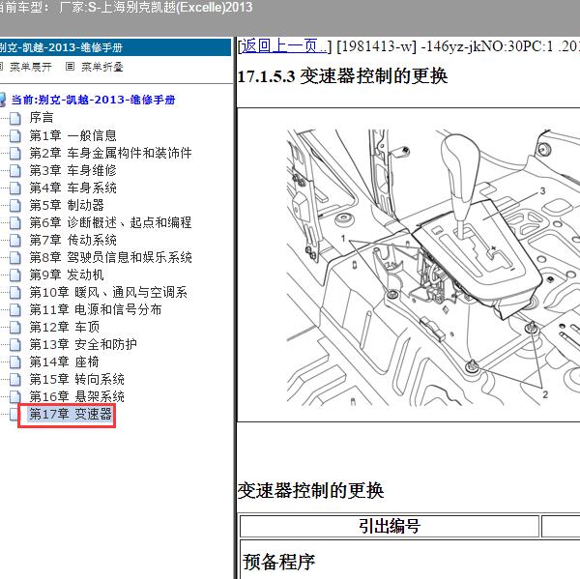
Task: Select chapter 第3章 车身维修
Action: (x=72, y=170)
